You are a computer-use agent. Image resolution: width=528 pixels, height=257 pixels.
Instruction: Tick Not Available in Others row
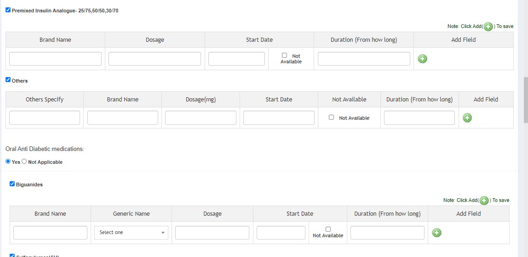pos(331,117)
